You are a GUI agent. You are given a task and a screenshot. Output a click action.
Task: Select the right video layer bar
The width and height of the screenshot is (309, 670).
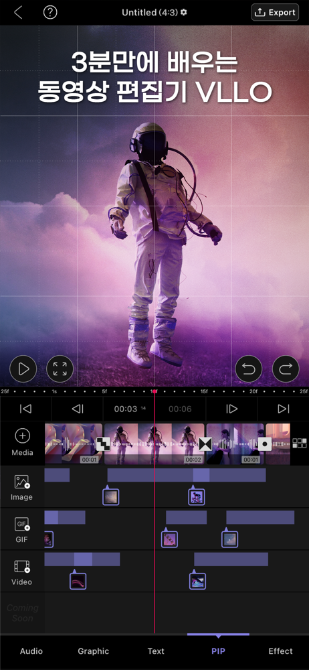231,559
